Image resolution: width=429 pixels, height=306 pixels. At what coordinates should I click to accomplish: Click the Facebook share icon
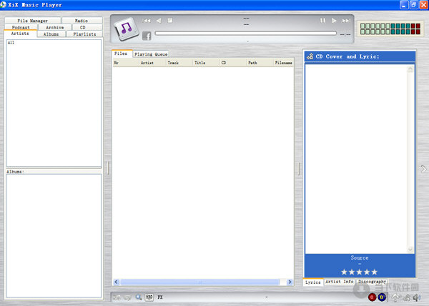(x=147, y=36)
